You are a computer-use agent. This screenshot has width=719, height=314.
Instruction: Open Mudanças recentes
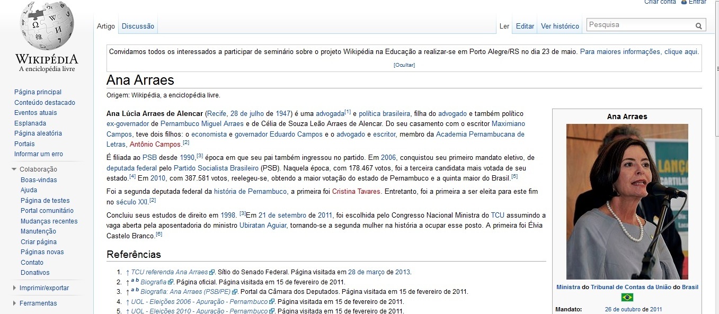click(49, 221)
